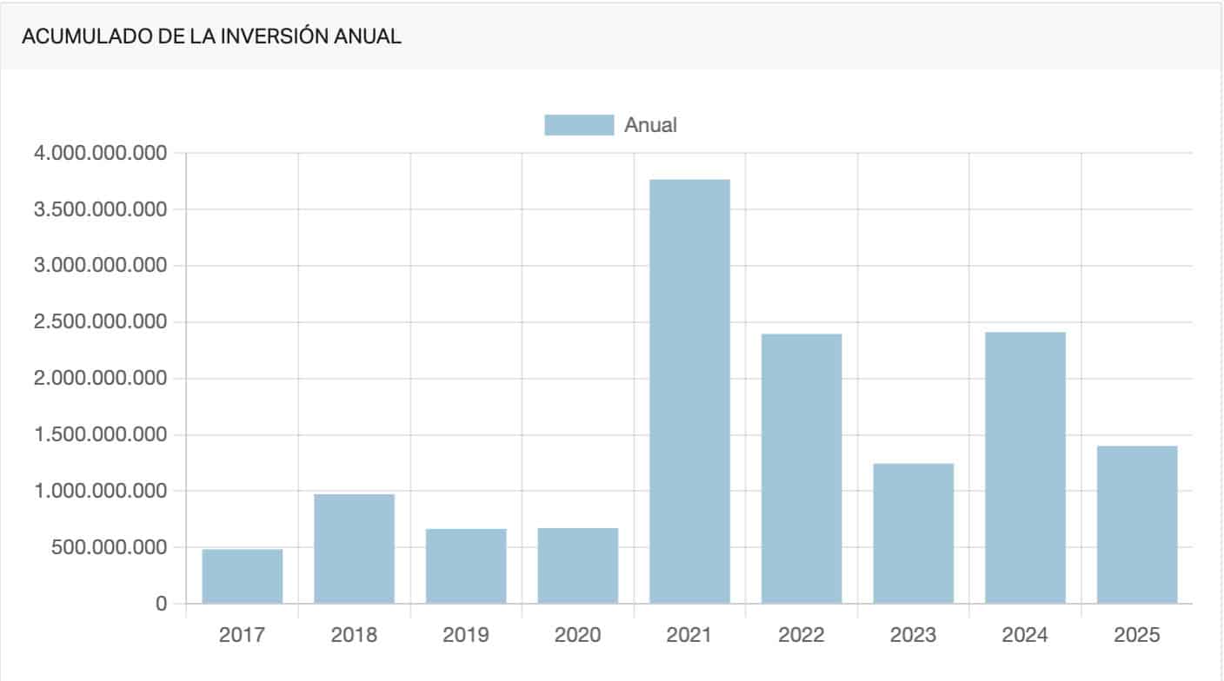Select the 2022 investment bar
This screenshot has width=1224, height=681.
(802, 469)
